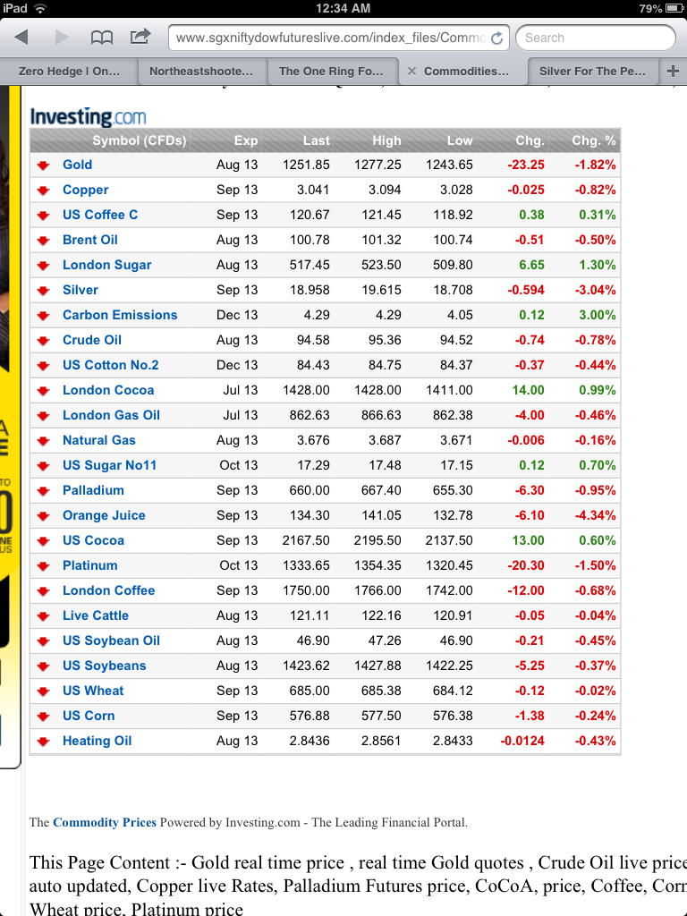This screenshot has width=687, height=916.
Task: Open the US Cotton No.2 link
Action: pyautogui.click(x=110, y=365)
